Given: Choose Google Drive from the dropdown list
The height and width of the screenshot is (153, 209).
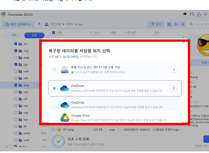Looking at the screenshot, I should pyautogui.click(x=115, y=117).
